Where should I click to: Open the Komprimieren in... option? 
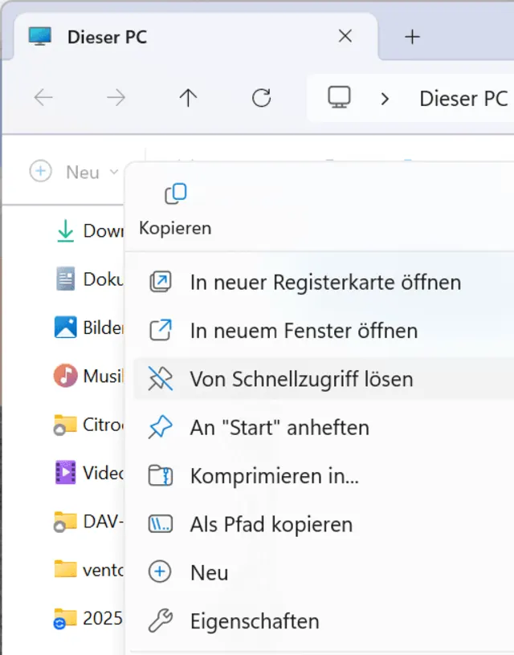pos(274,476)
